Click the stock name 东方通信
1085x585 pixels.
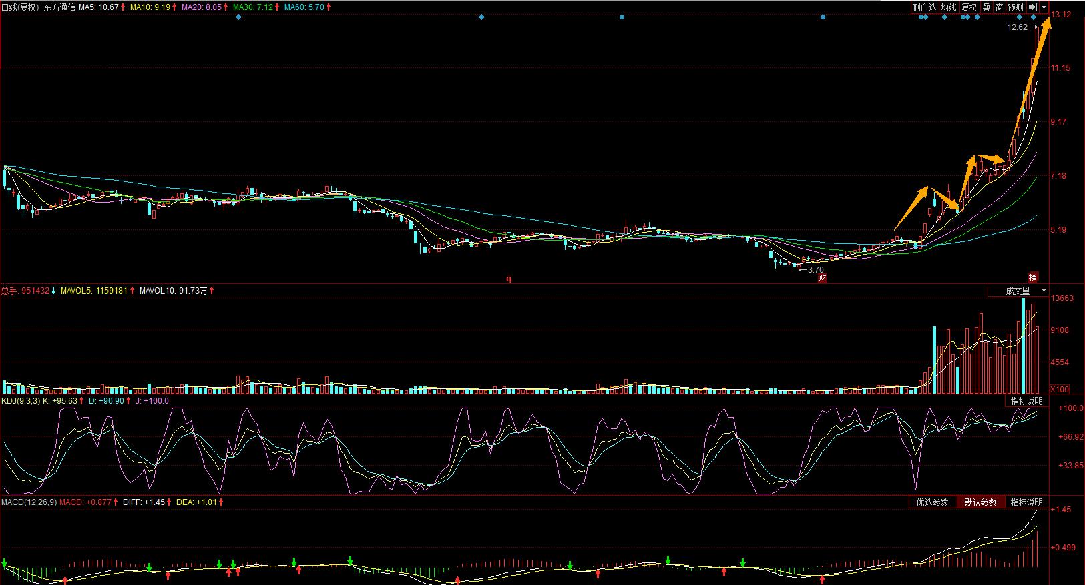pyautogui.click(x=60, y=7)
